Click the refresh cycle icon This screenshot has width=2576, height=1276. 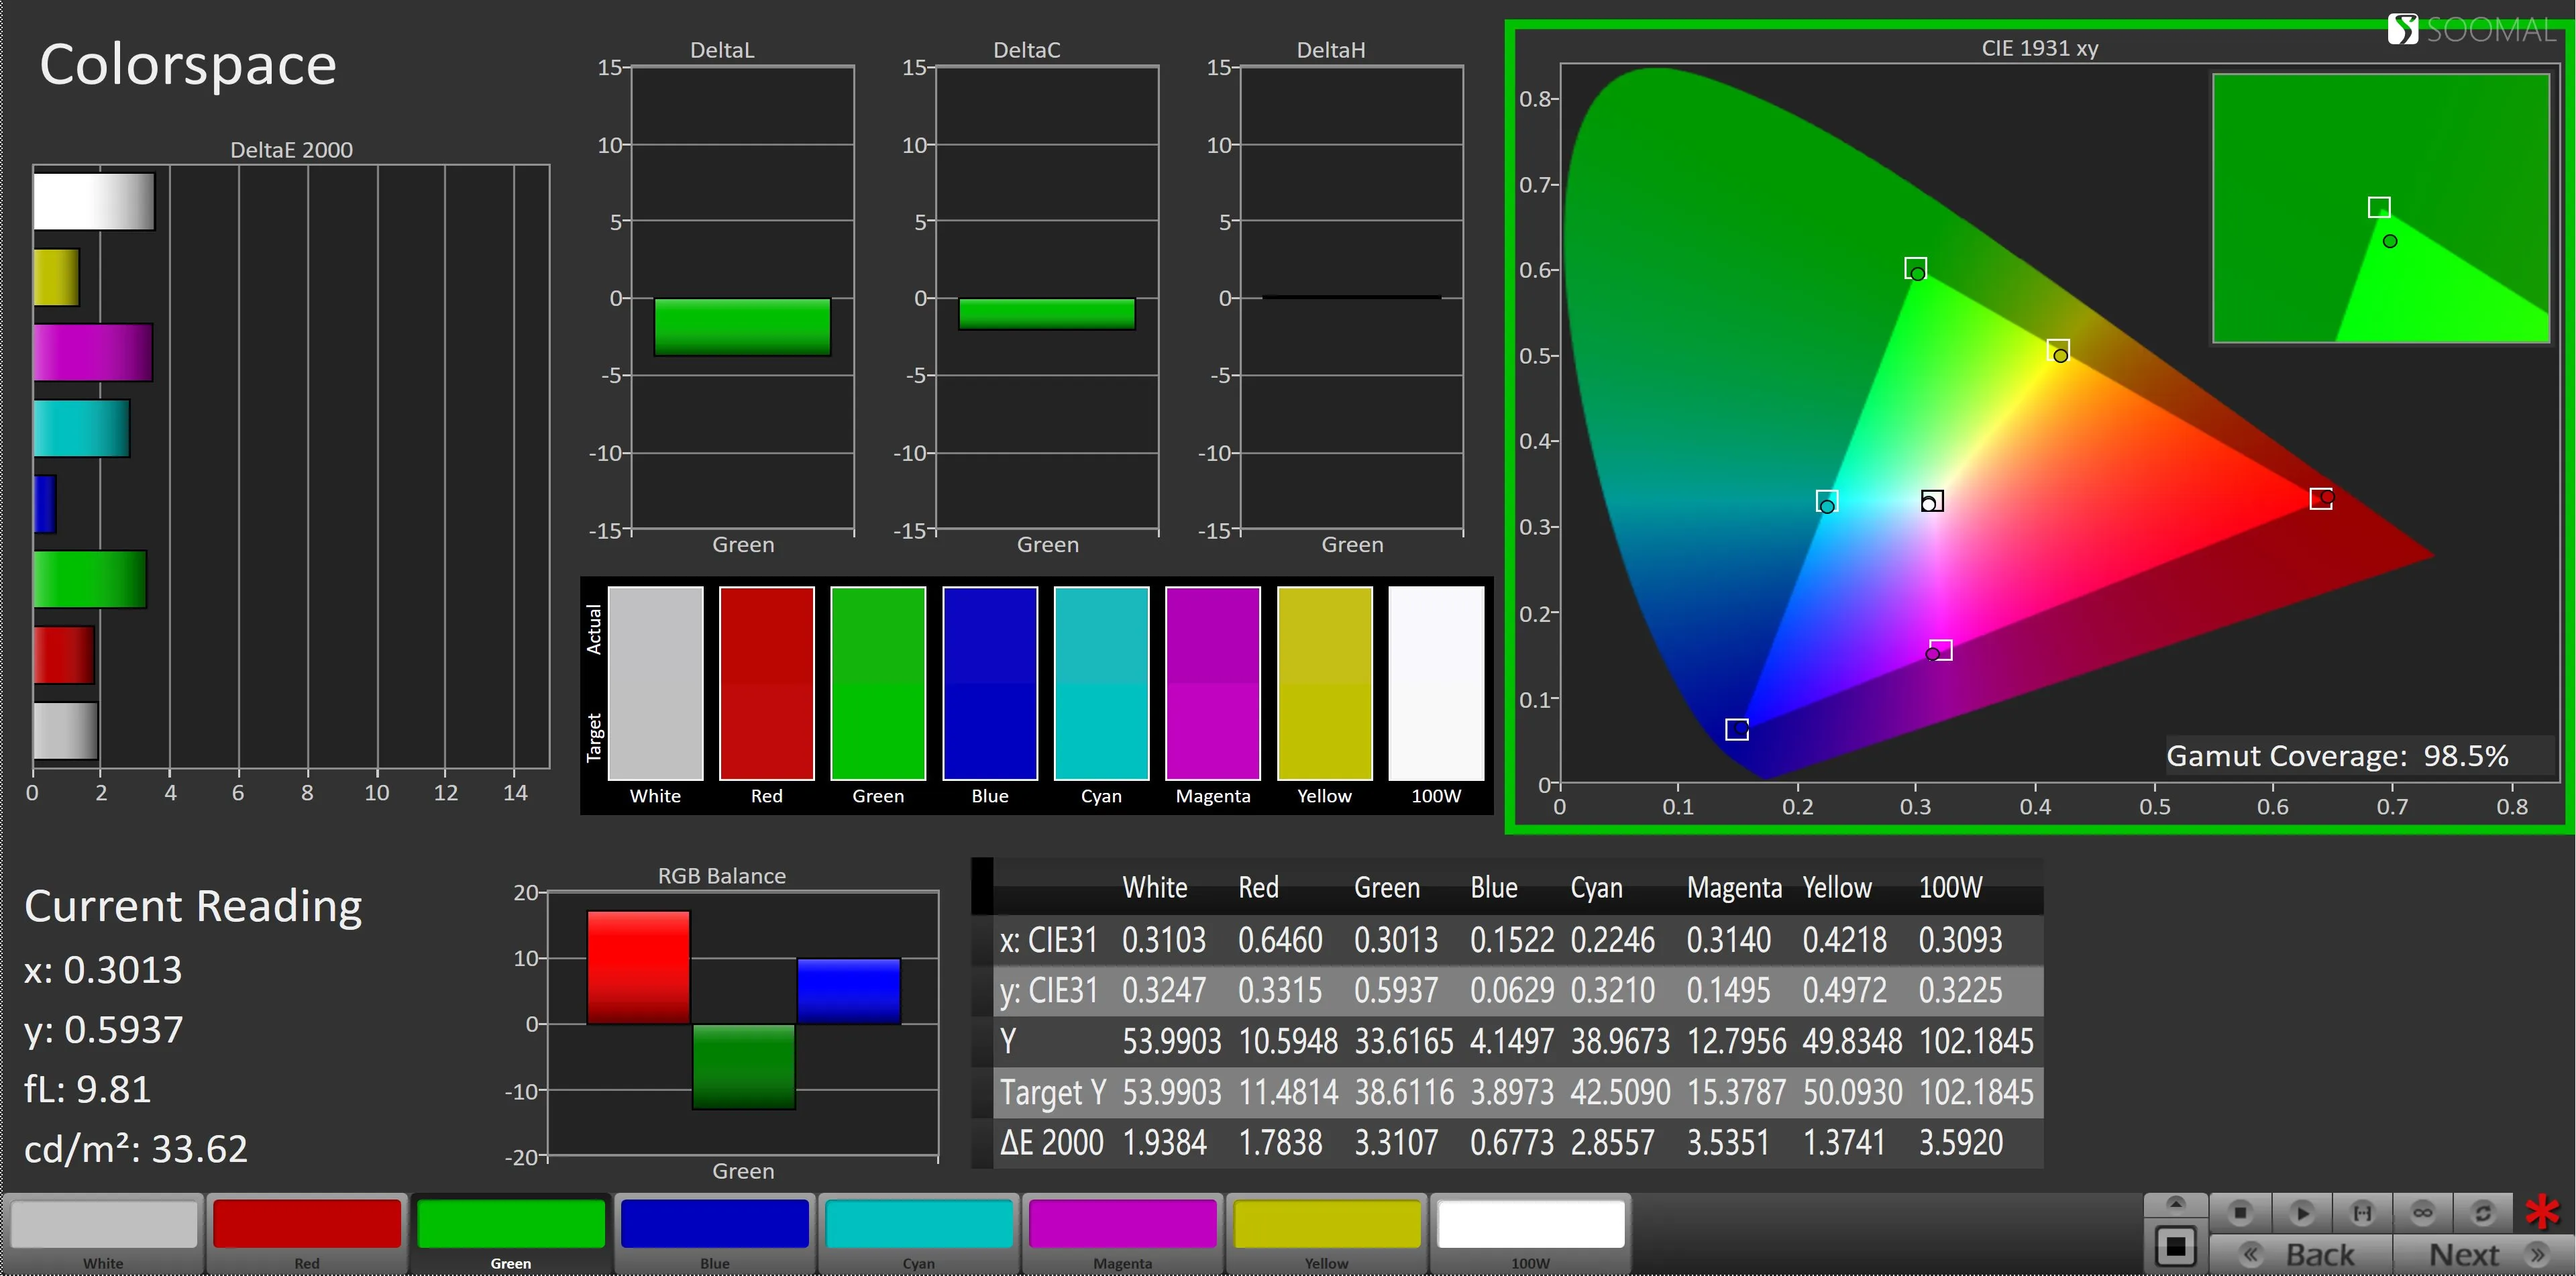point(2482,1213)
